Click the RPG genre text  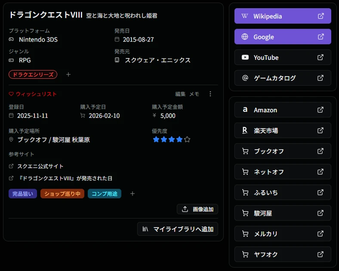click(x=25, y=60)
